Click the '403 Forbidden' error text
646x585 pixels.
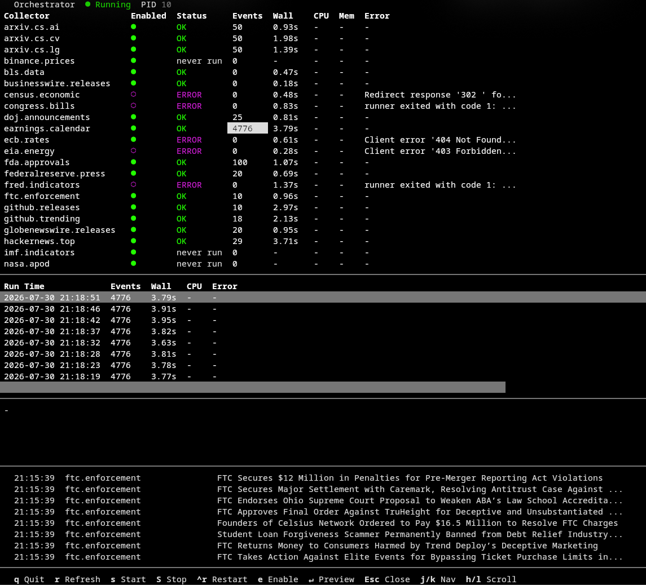pos(440,151)
